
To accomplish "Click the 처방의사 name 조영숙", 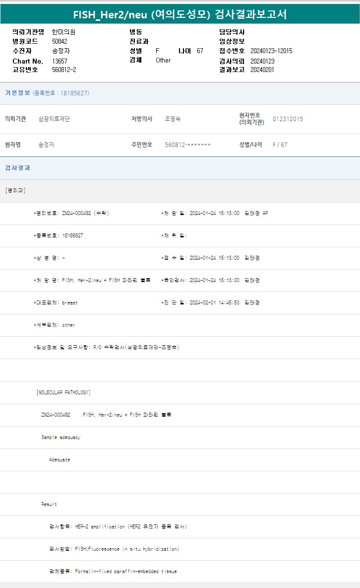I will 173,119.
